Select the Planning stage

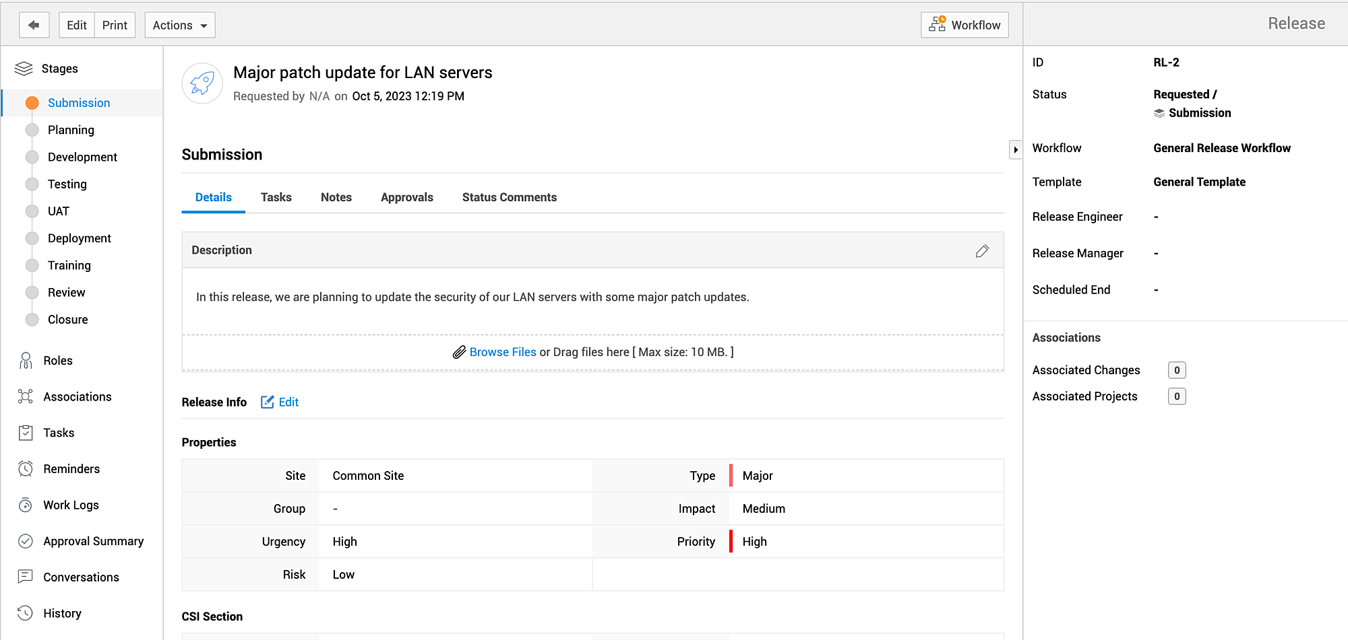click(71, 130)
